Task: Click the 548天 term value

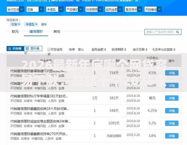Action: 114,111
